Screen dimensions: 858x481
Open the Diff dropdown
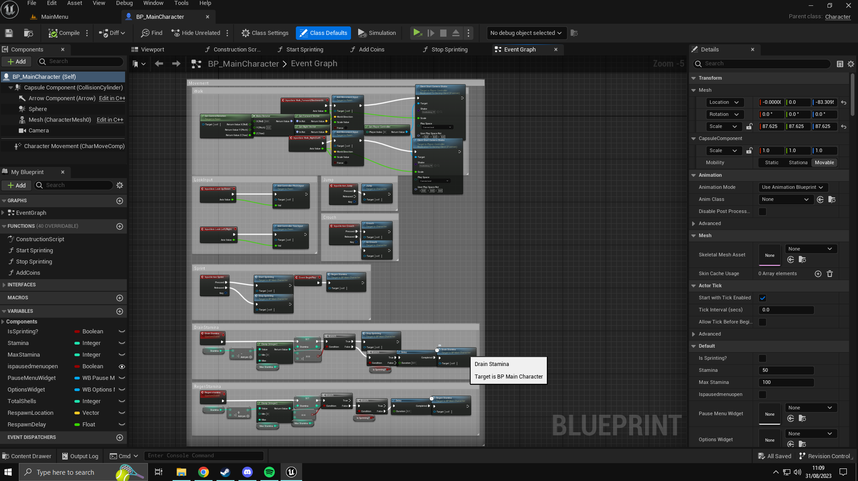(x=112, y=33)
